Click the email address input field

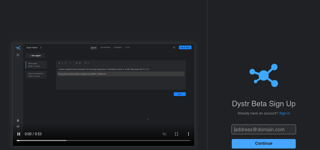pyautogui.click(x=264, y=129)
